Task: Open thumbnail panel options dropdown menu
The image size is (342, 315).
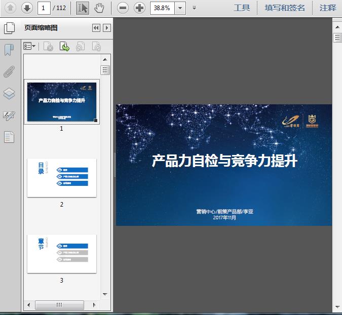Action: click(30, 46)
